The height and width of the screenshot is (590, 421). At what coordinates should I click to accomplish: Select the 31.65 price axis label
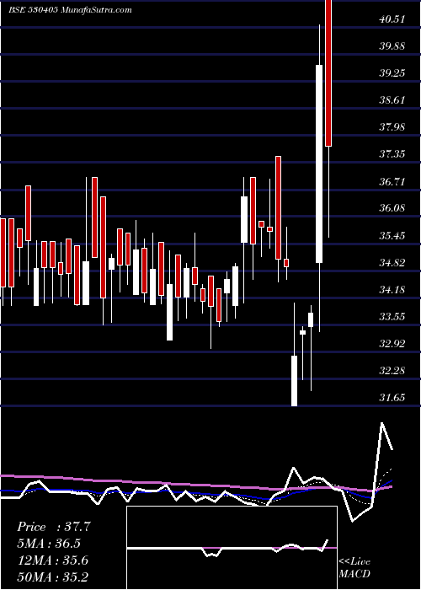(x=392, y=398)
